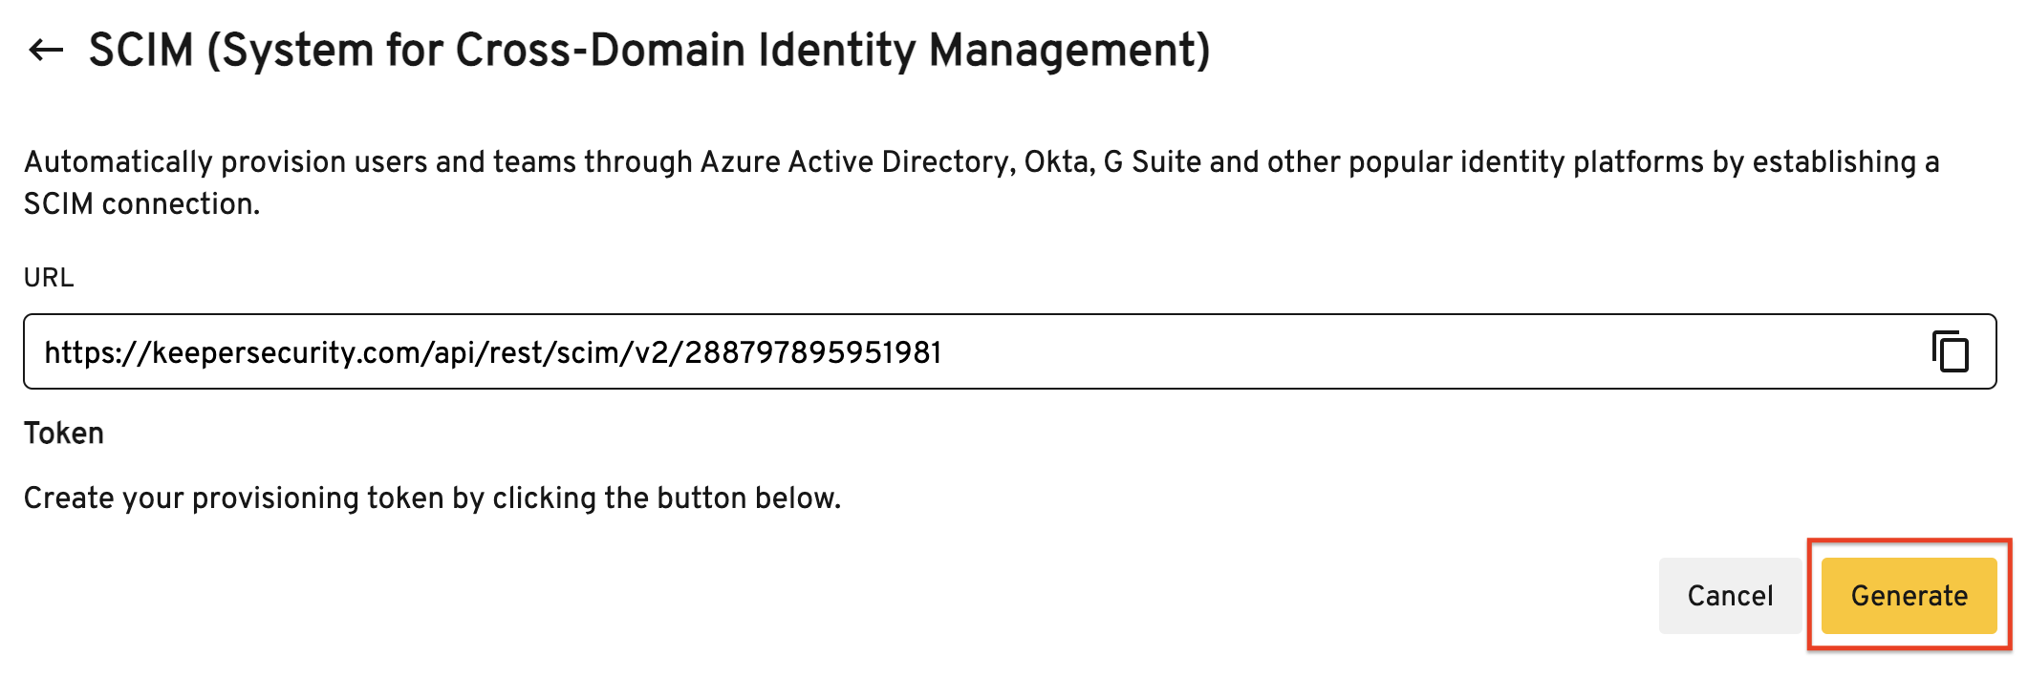Click the words "Azure Active Directory"
Viewport: 2028px width, 699px height.
[853, 162]
